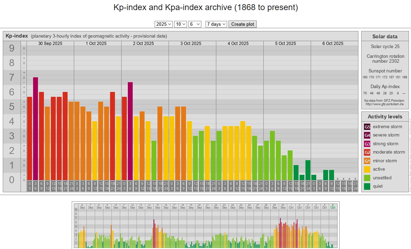Viewport: 411px width, 249px height.
Task: Open the '7 days' duration dropdown
Action: [x=216, y=24]
